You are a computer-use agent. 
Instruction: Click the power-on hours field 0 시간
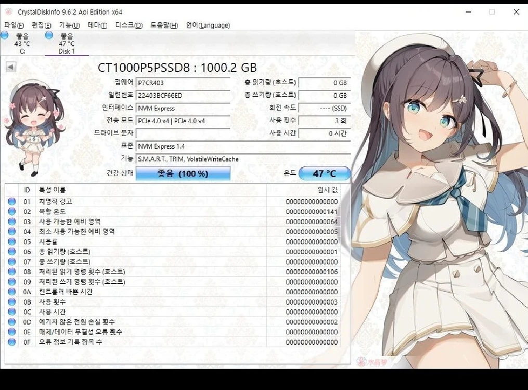[325, 134]
